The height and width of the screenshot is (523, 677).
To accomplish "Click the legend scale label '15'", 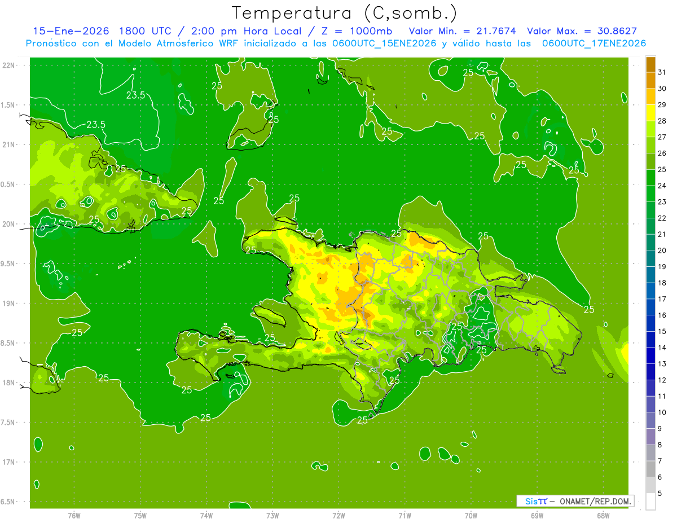I will click(663, 332).
